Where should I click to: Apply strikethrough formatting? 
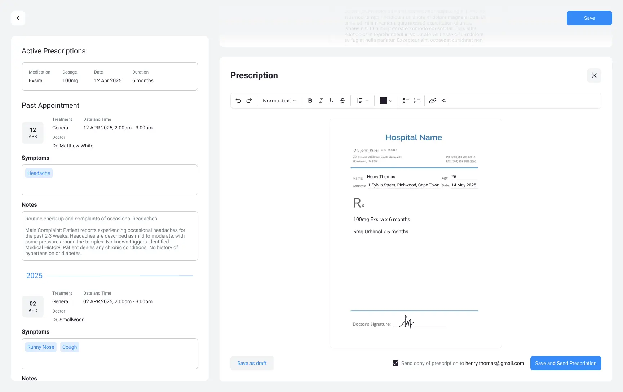click(x=343, y=101)
